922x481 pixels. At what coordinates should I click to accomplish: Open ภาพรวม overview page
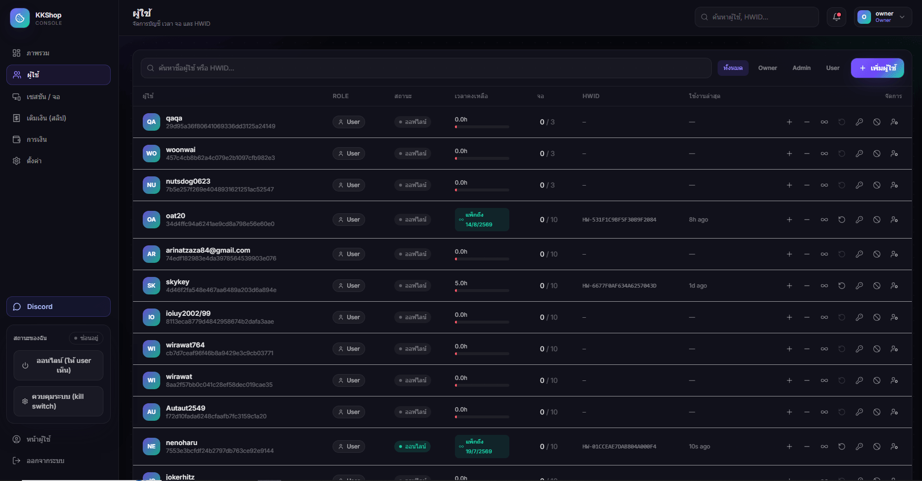[x=58, y=53]
